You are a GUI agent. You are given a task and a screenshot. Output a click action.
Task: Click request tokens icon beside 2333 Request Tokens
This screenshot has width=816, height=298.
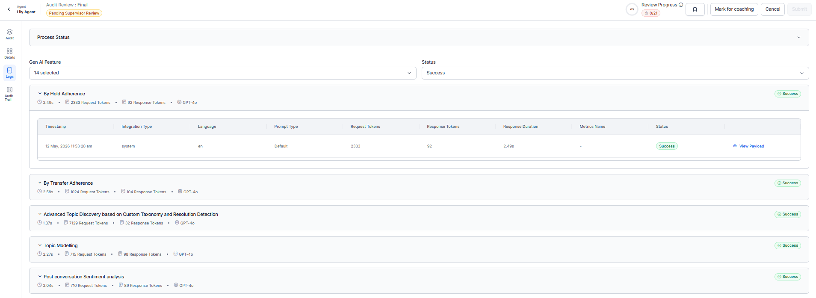[x=67, y=102]
